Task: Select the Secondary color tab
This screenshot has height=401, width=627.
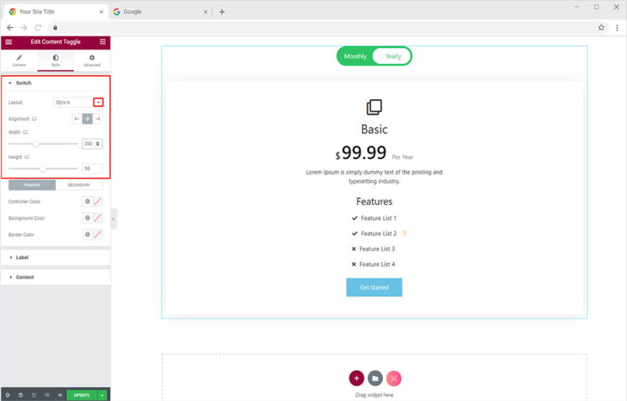Action: (79, 185)
